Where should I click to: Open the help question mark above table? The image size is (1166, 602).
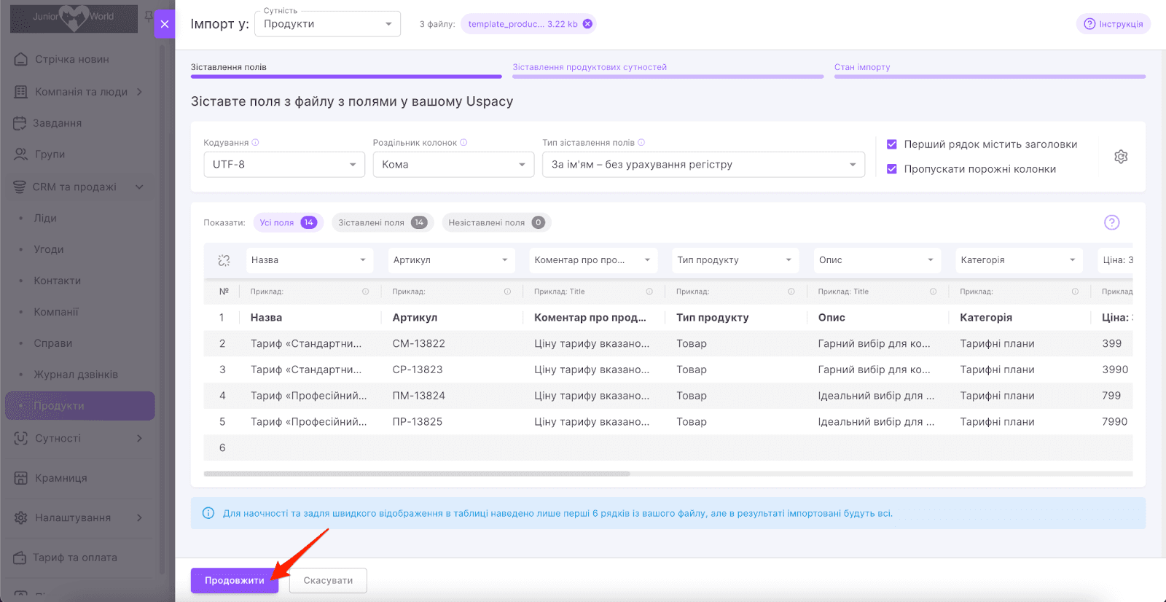[1111, 222]
